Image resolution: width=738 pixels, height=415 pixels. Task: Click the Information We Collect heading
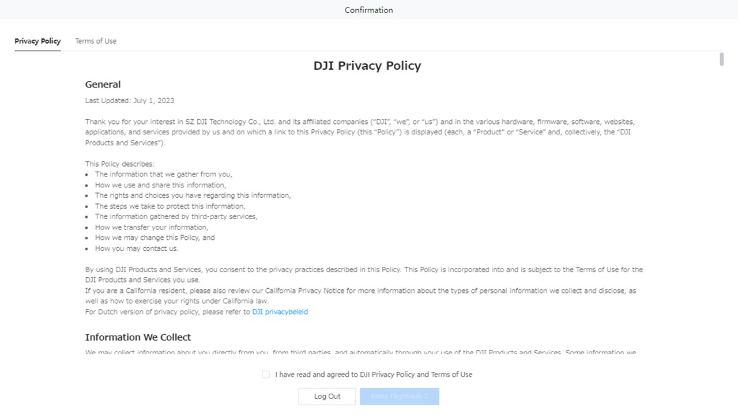click(x=138, y=337)
